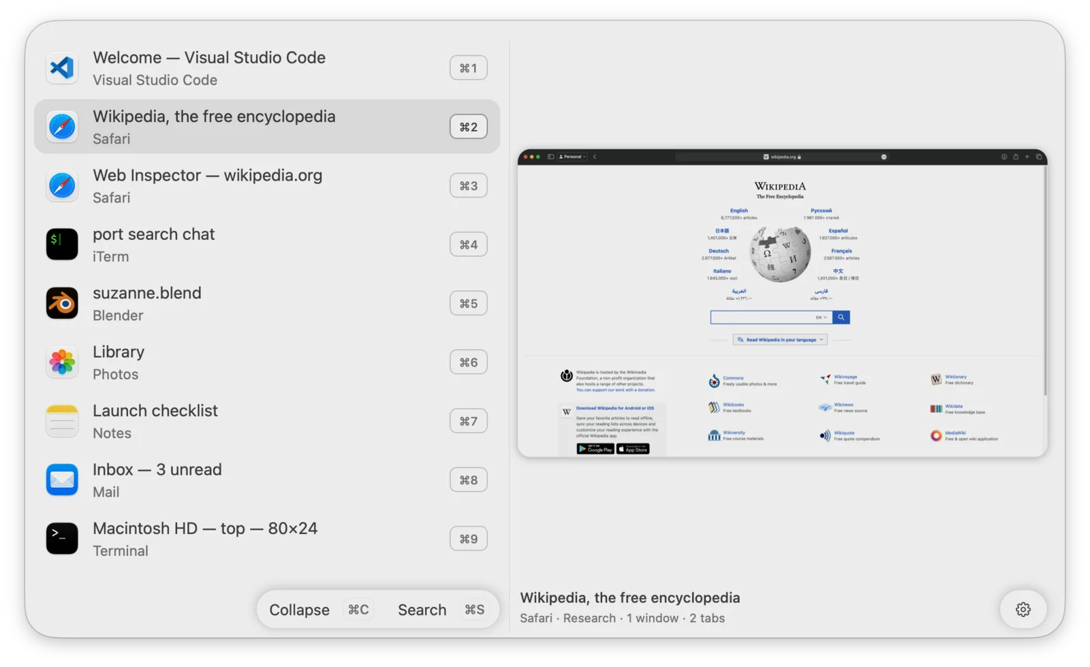Screen dimensions: 1090x667
Task: Switch to Inbox — 3 unread window
Action: 266,480
